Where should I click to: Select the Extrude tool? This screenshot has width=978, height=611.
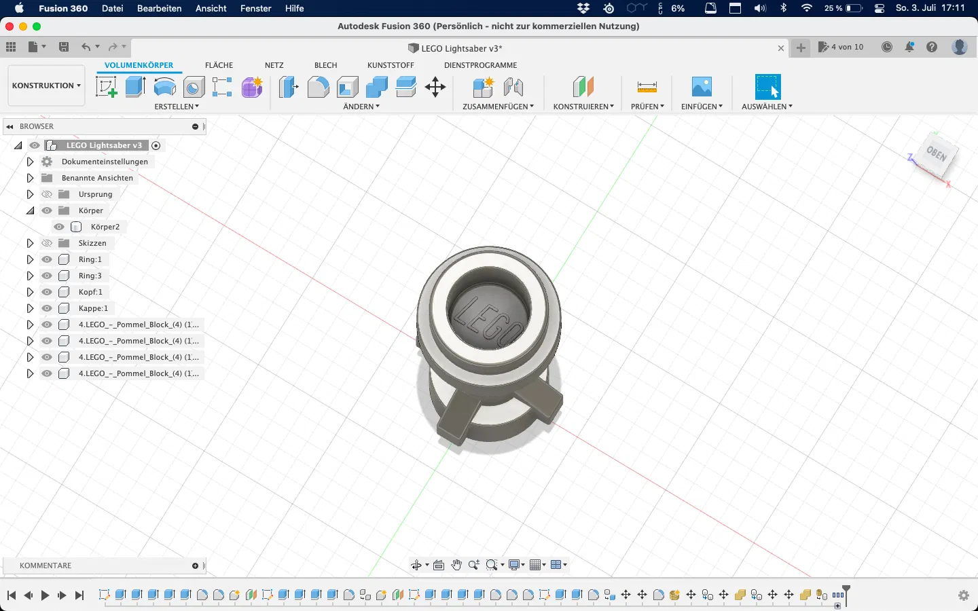pyautogui.click(x=136, y=87)
